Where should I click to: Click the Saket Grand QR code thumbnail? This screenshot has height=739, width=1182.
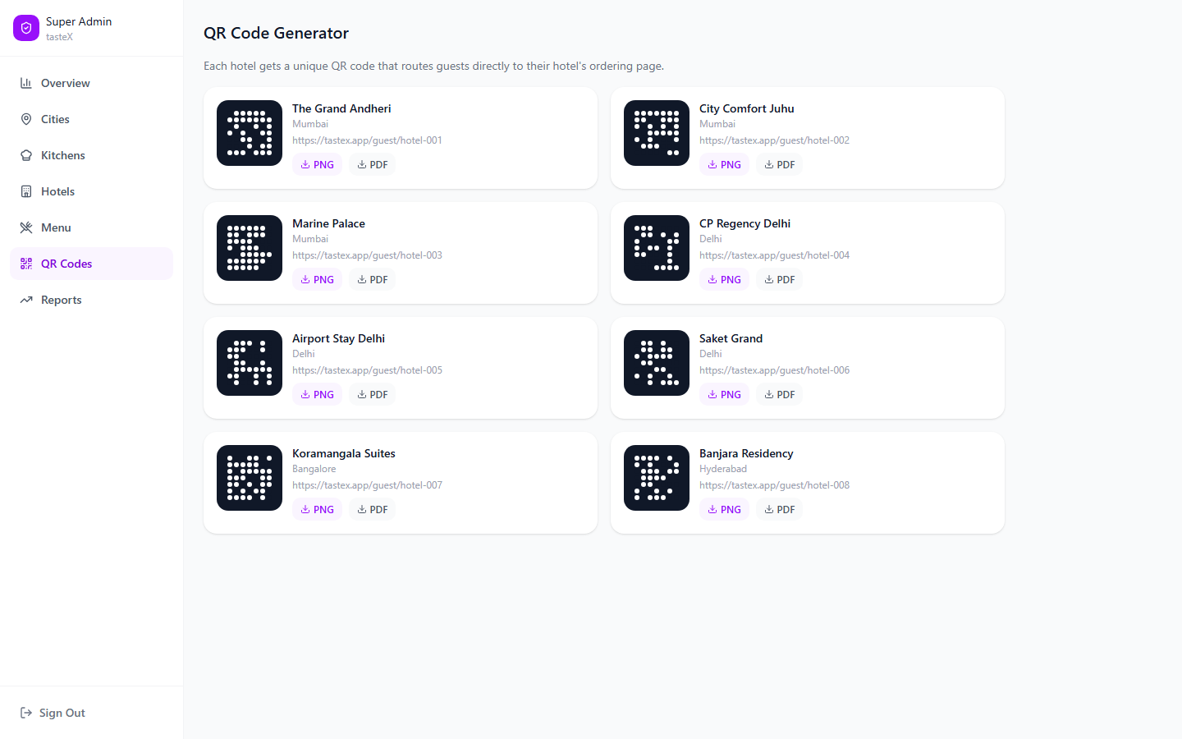657,363
